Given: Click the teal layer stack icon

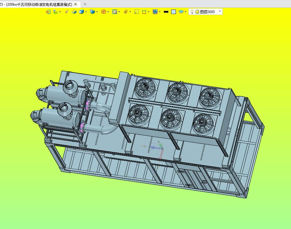Looking at the screenshot, I should [x=181, y=12].
